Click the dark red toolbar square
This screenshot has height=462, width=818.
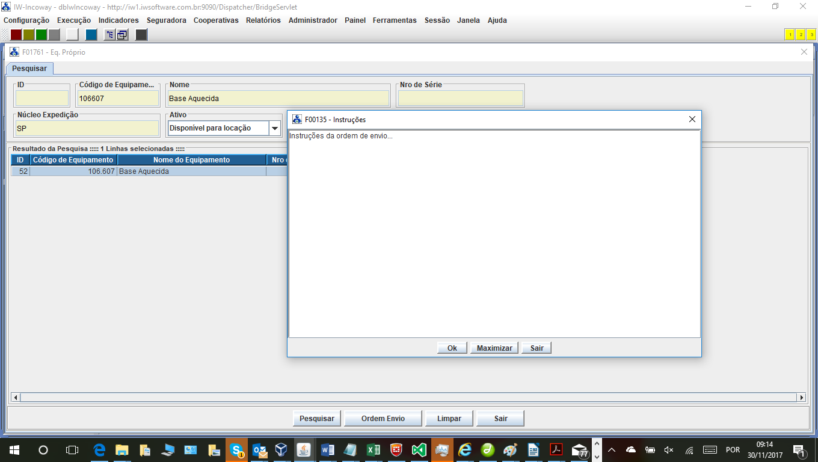click(16, 34)
